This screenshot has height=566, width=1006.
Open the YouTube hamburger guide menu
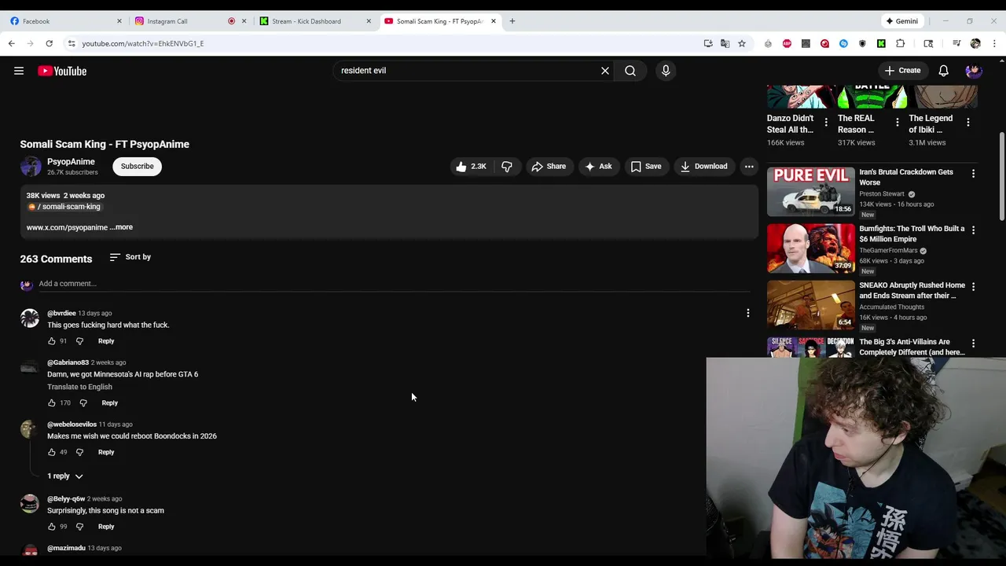click(19, 71)
